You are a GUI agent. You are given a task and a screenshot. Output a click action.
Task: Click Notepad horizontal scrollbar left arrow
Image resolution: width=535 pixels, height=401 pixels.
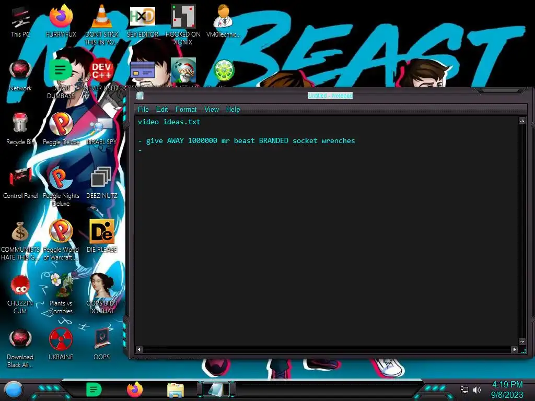(x=139, y=349)
